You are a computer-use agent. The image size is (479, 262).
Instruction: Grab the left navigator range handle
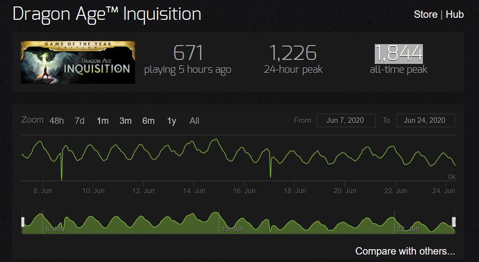pos(23,222)
